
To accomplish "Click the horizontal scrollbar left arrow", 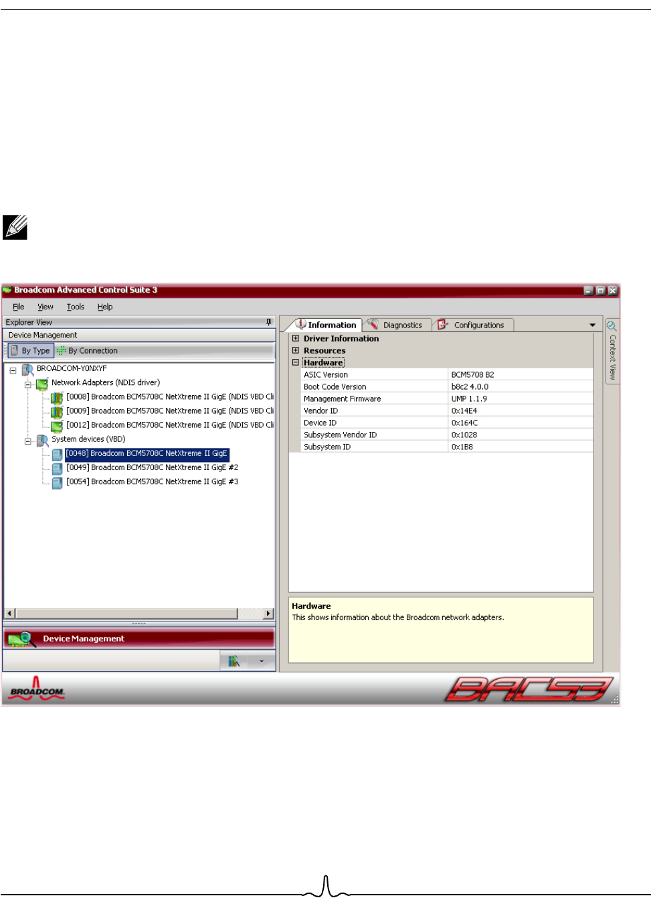I will point(9,613).
